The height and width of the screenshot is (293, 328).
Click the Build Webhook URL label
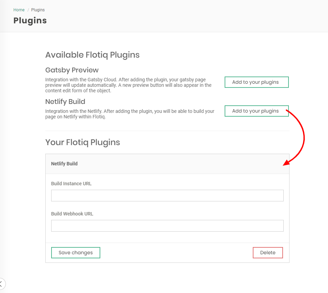click(x=72, y=214)
